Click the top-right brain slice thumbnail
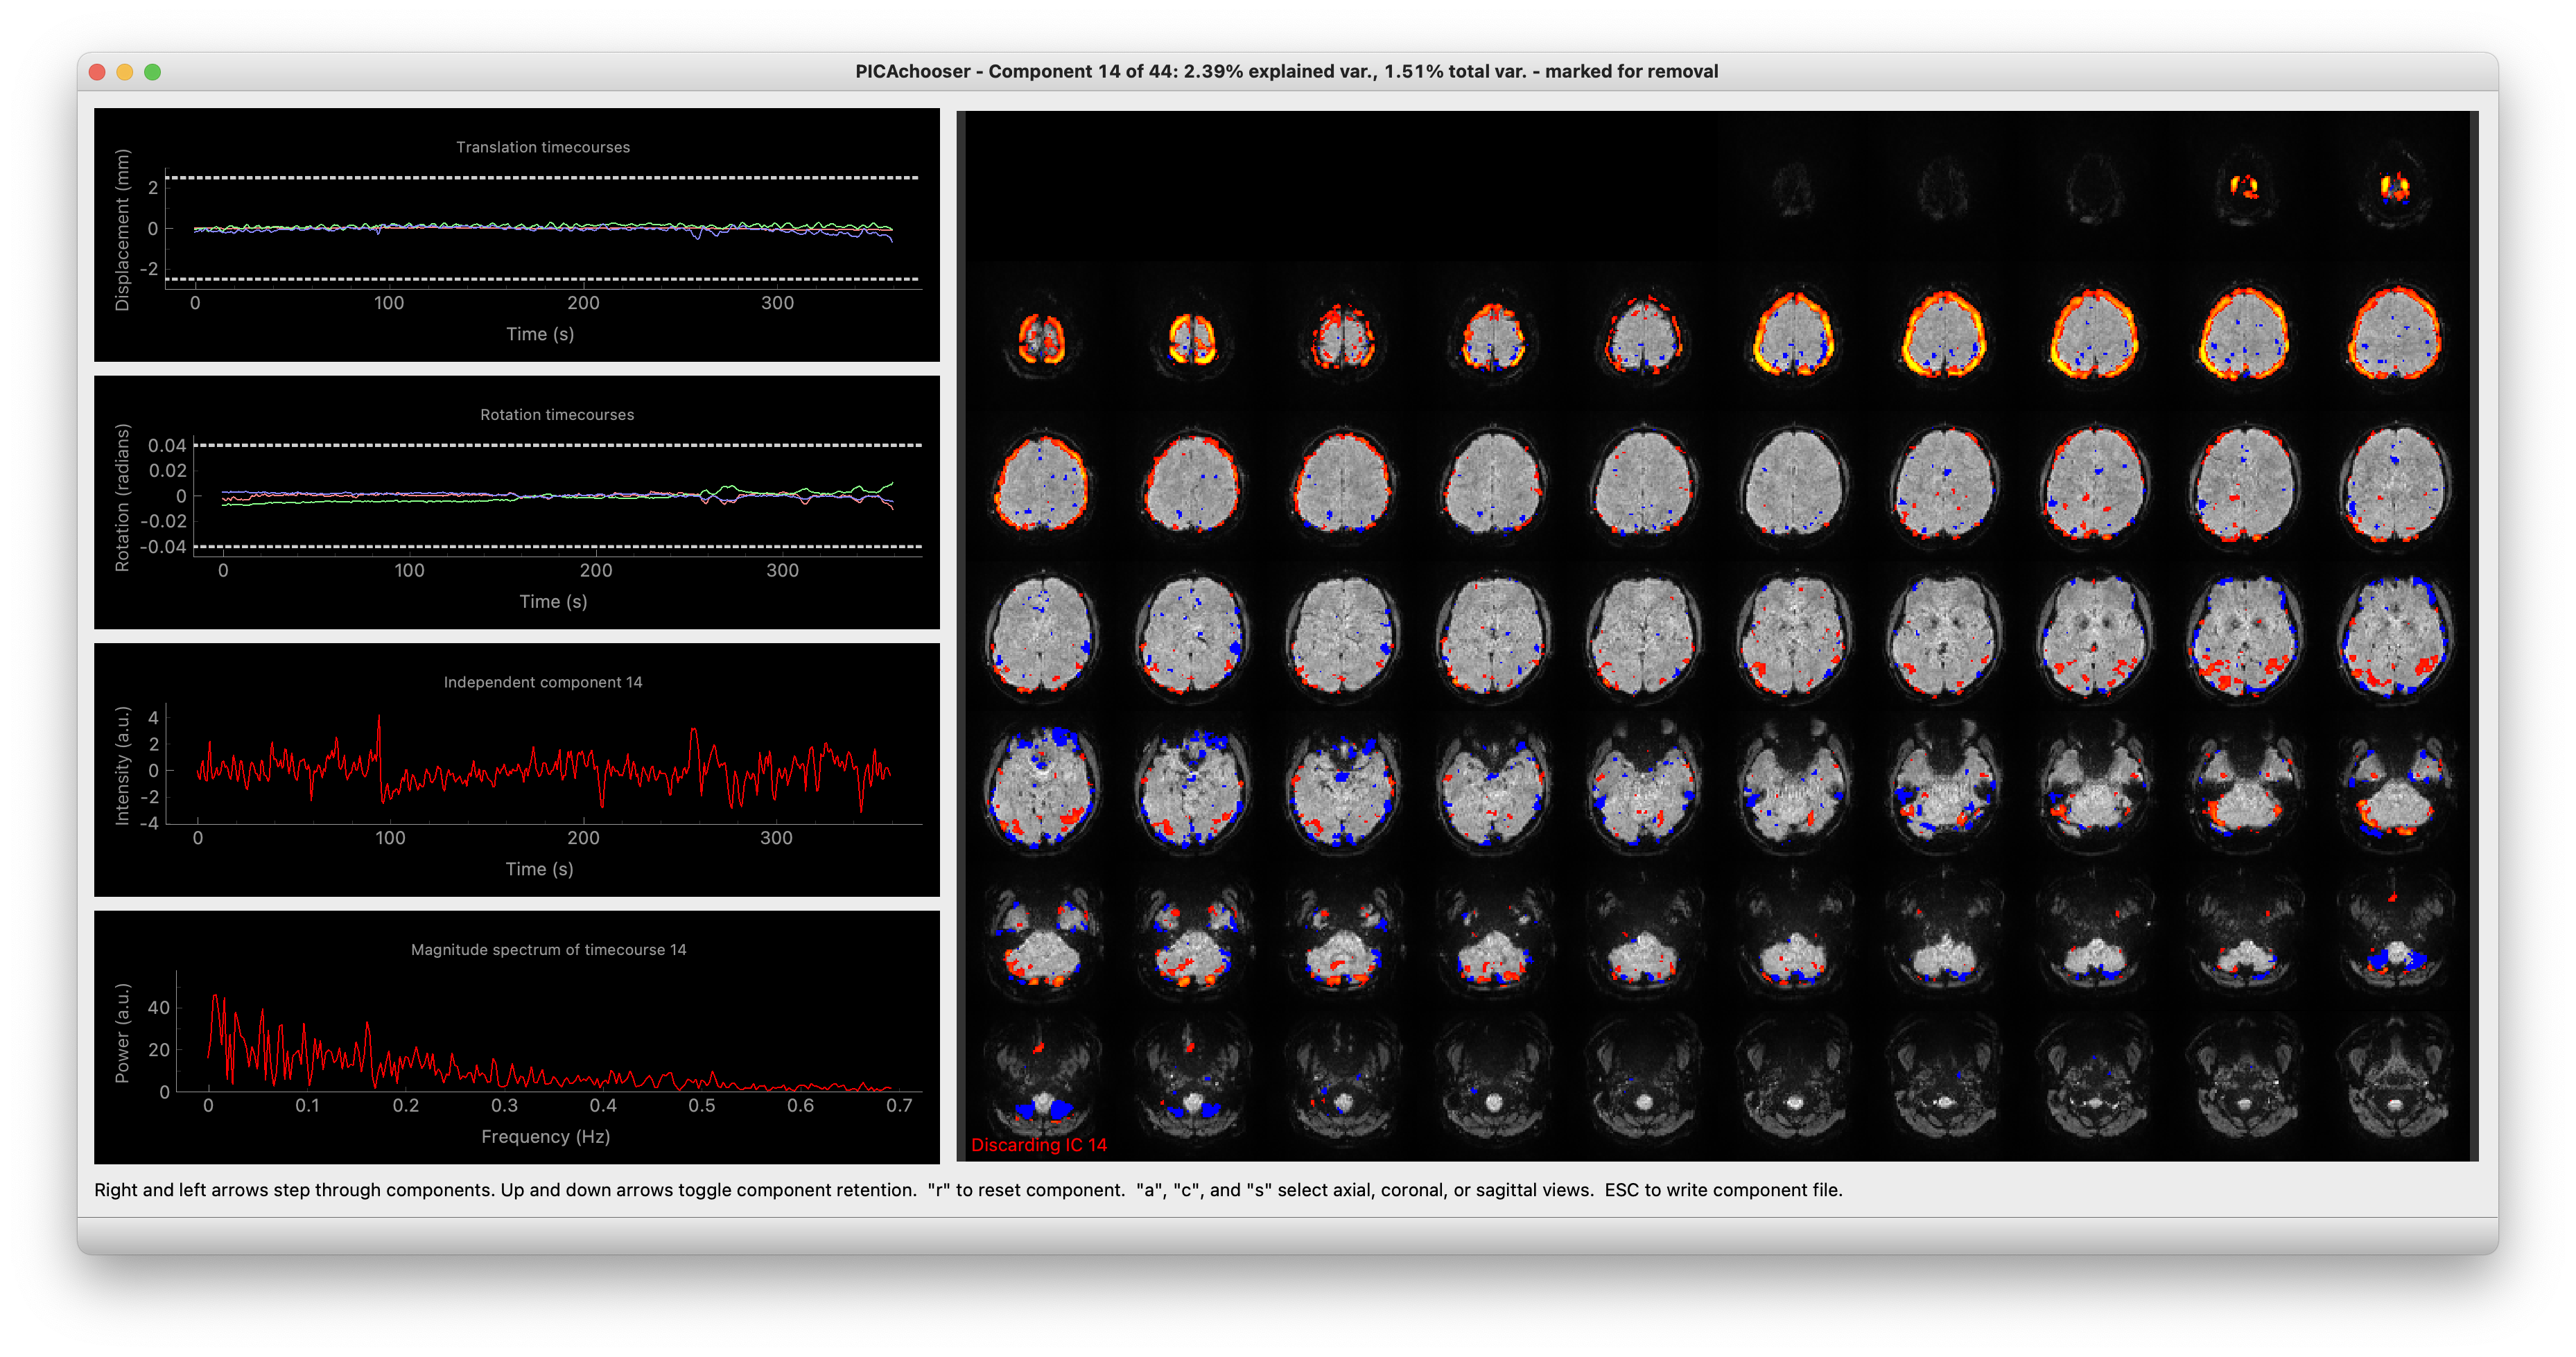The width and height of the screenshot is (2576, 1357). click(2394, 187)
